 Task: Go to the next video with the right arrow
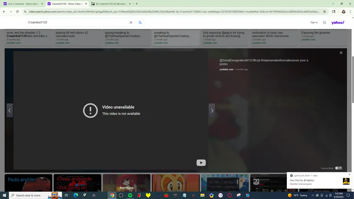pyautogui.click(x=212, y=110)
